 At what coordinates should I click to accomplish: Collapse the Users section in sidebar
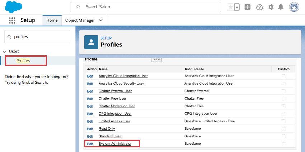pos(5,52)
